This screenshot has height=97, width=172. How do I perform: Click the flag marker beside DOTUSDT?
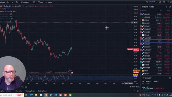[x=141, y=26]
